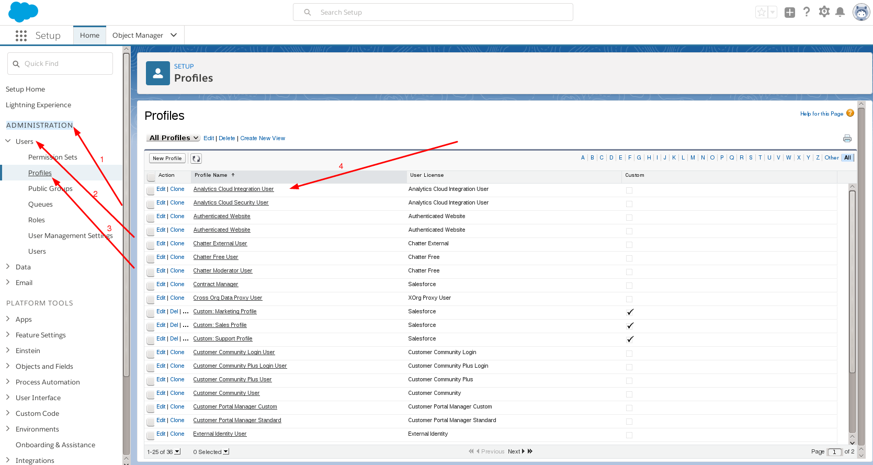Click the orange help icon for this page

(850, 113)
